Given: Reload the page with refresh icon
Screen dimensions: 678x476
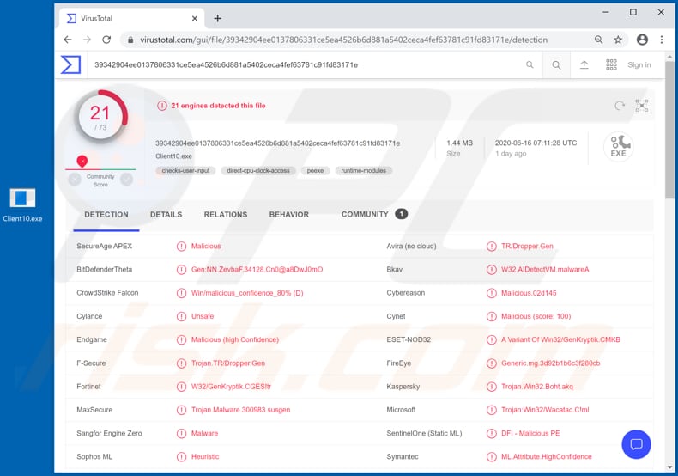Looking at the screenshot, I should pyautogui.click(x=106, y=40).
